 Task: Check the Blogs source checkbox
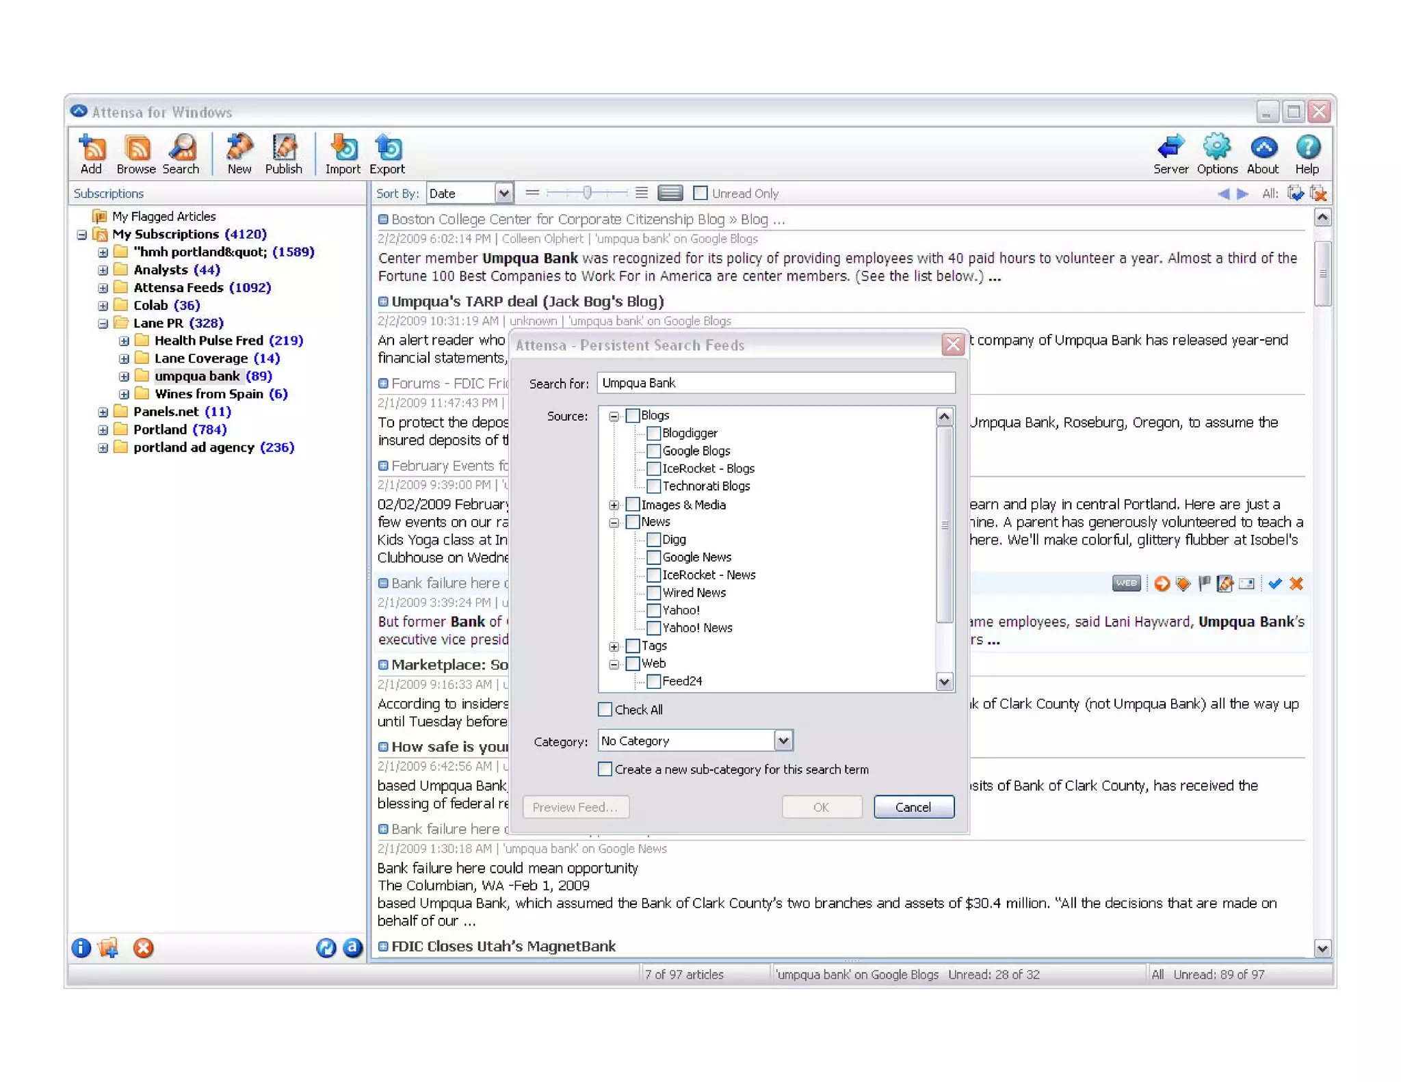pyautogui.click(x=633, y=415)
